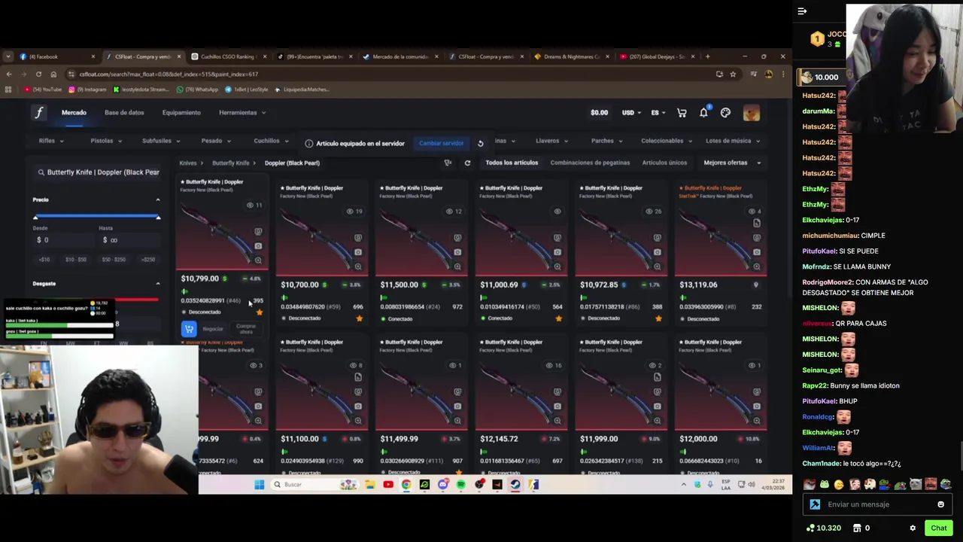The image size is (963, 542).
Task: Click the search field with Butterfly Knife Doppler
Action: pos(98,172)
